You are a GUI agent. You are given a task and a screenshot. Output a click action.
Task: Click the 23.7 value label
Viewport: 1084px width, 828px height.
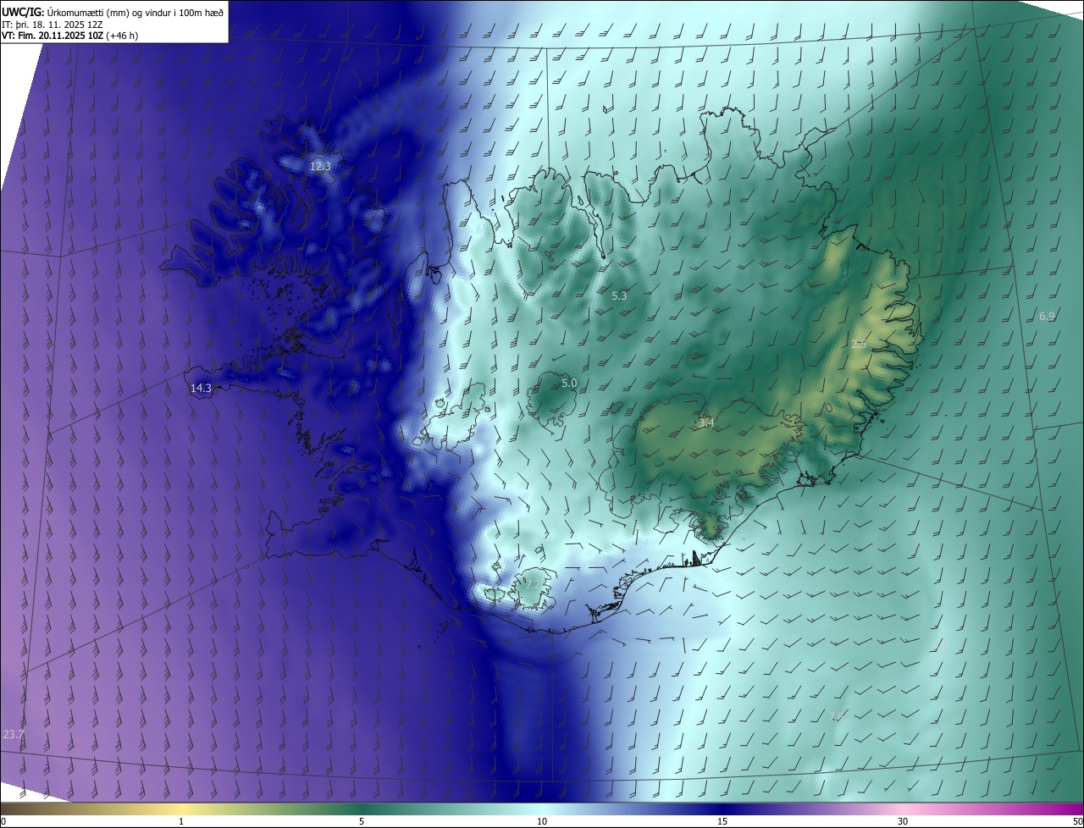(14, 735)
